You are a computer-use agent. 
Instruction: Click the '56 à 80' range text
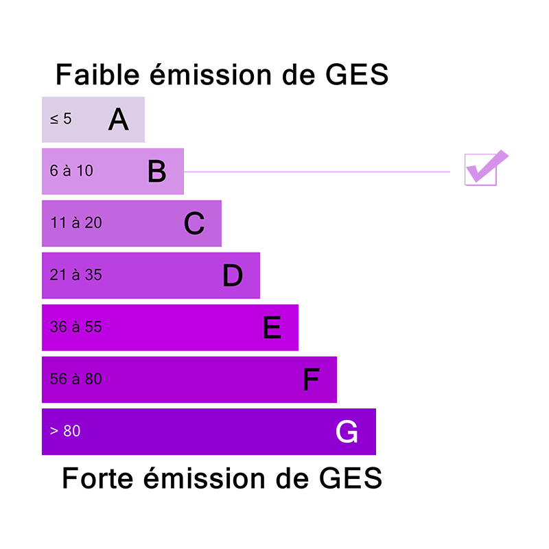[x=75, y=379]
